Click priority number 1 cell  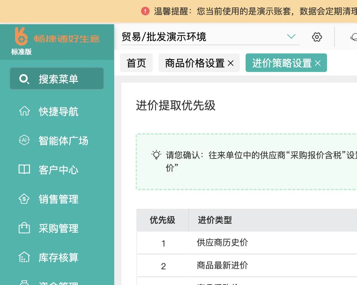[163, 243]
